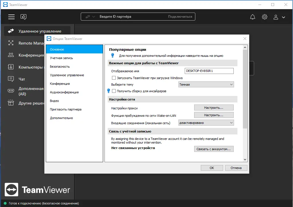
Task: Open notifications via the bell icon
Action: 252,17
